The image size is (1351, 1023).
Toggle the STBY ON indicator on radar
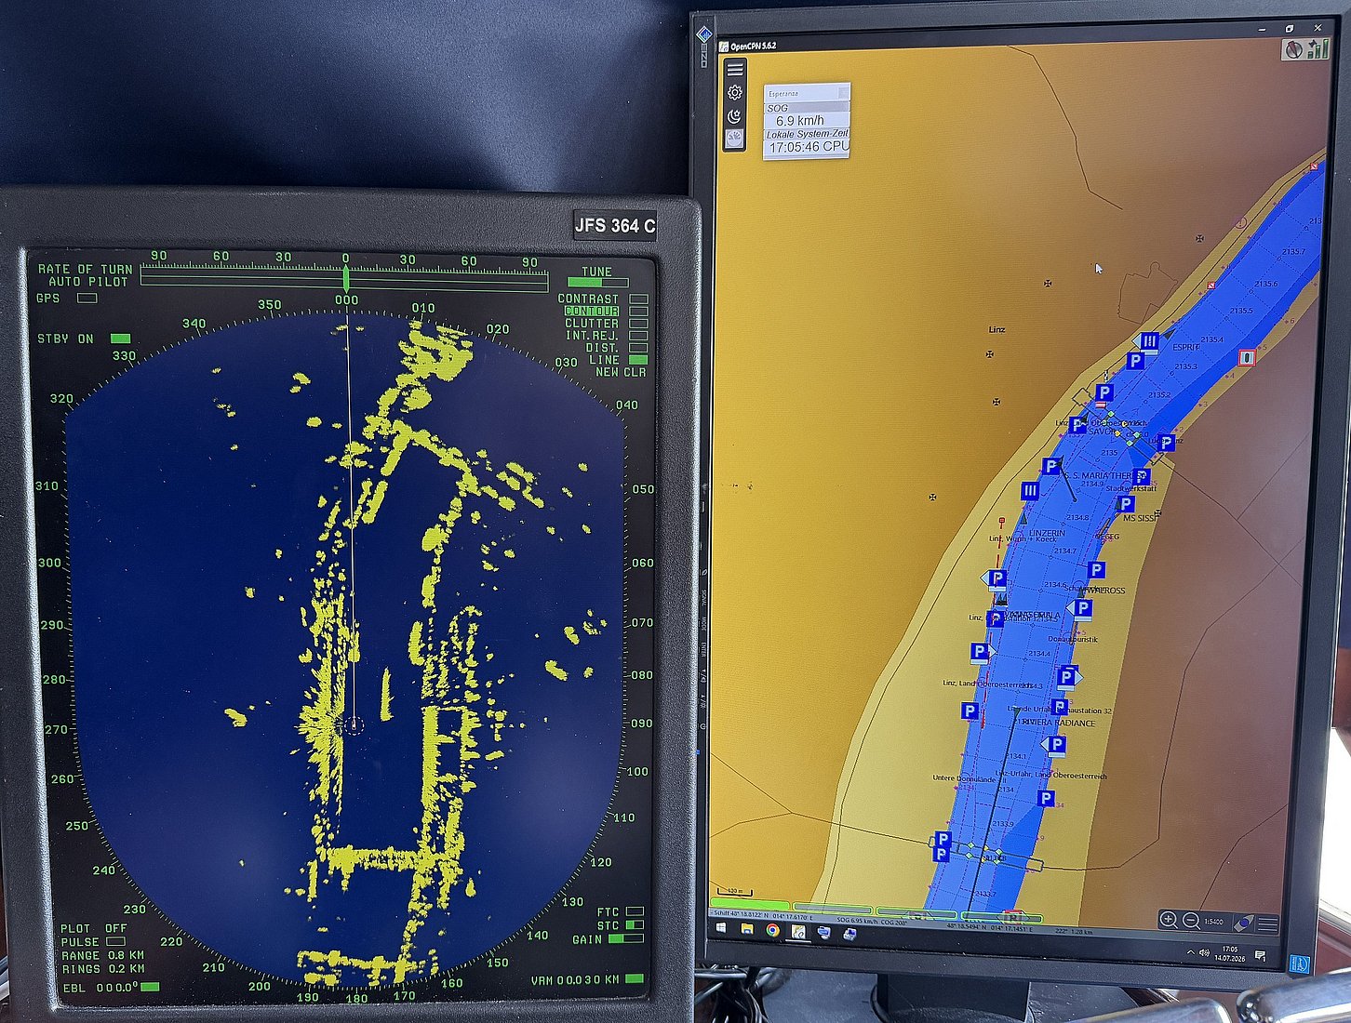coord(120,339)
